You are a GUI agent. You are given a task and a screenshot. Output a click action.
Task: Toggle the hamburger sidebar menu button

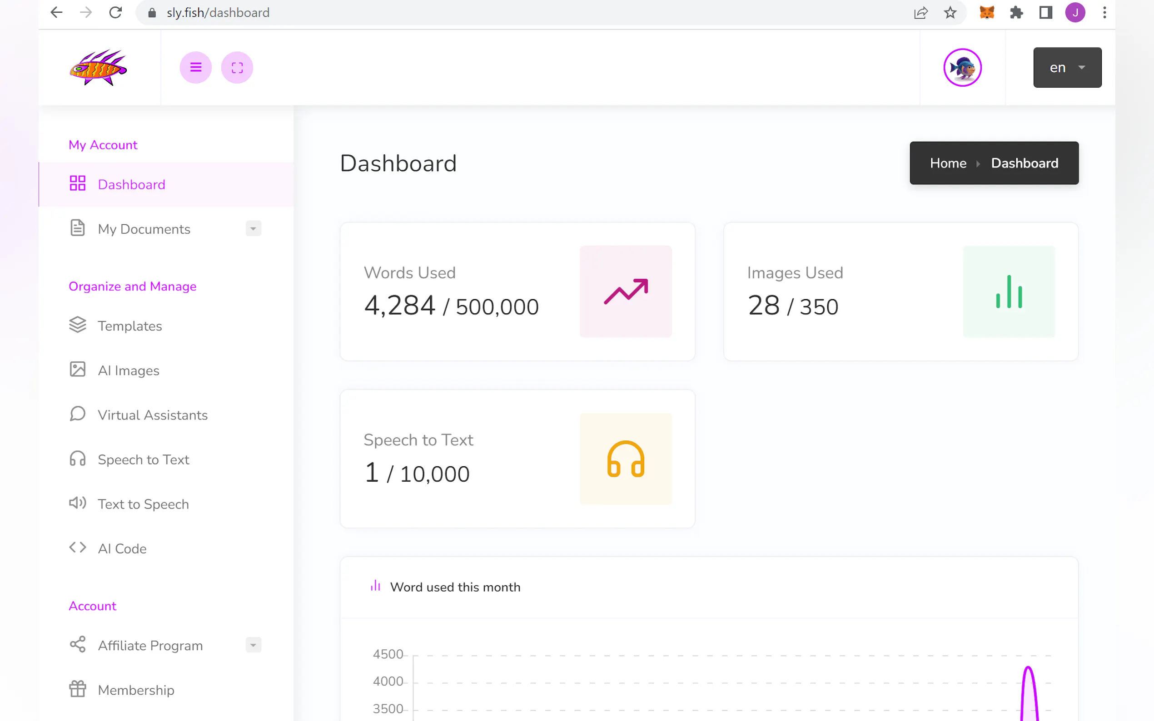point(196,67)
